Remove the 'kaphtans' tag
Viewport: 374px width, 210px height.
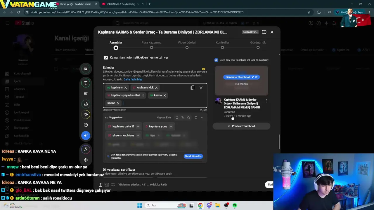click(x=126, y=87)
